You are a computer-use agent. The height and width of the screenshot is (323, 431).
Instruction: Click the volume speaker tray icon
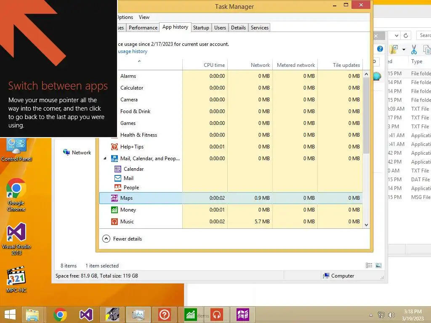coord(391,315)
